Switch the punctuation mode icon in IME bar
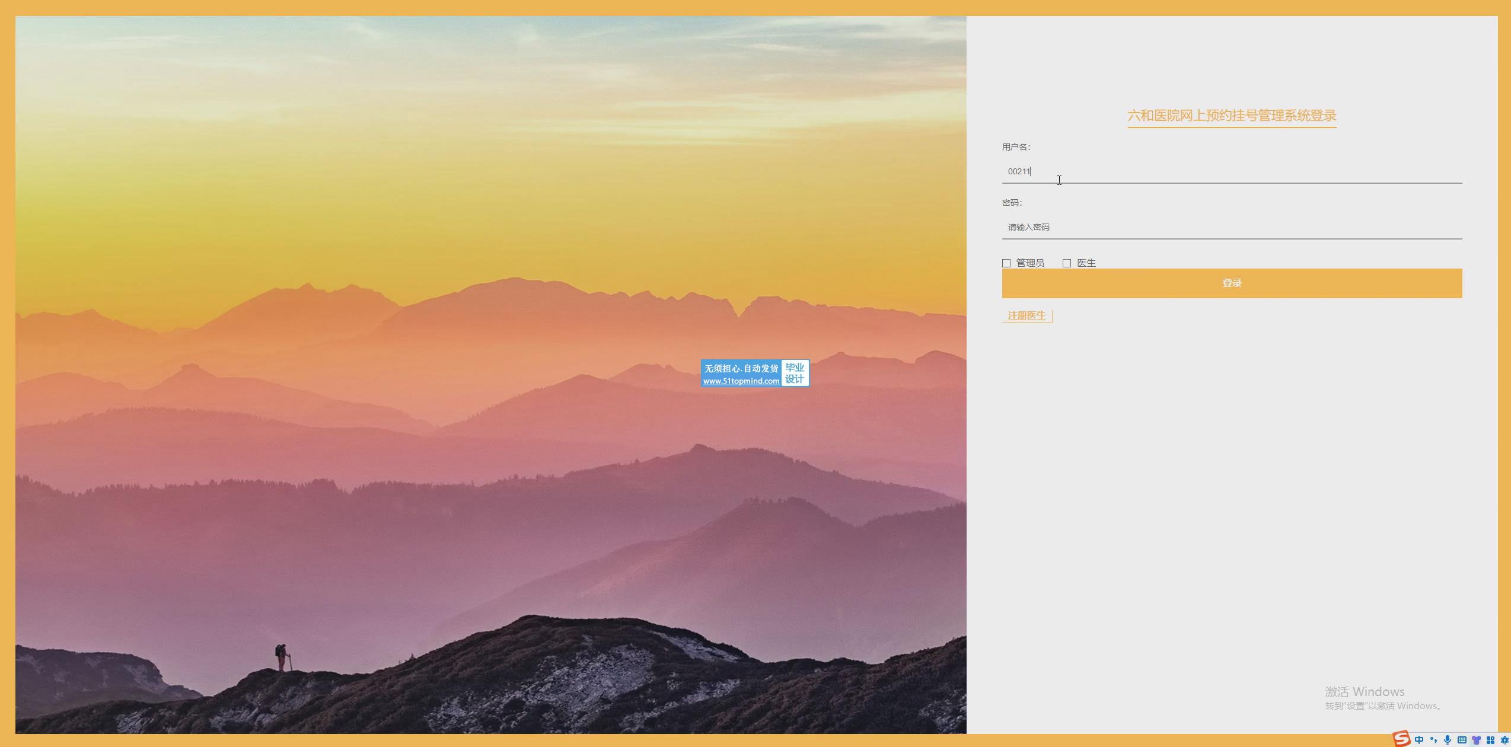 click(1433, 739)
